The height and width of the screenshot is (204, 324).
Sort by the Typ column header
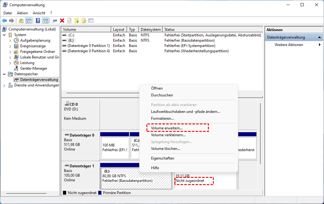click(132, 30)
